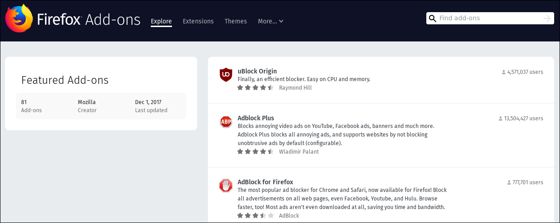Click the uBlock Origin shield icon
The height and width of the screenshot is (223, 560).
(226, 75)
